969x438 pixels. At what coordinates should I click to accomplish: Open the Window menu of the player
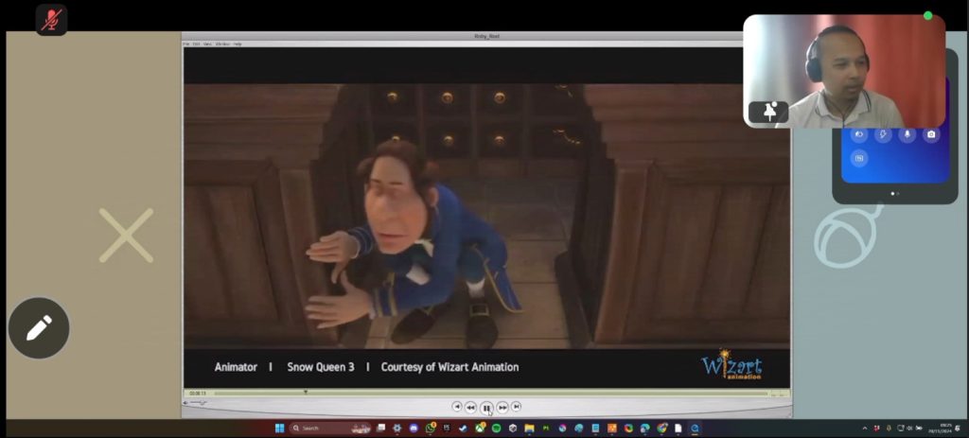coord(222,44)
